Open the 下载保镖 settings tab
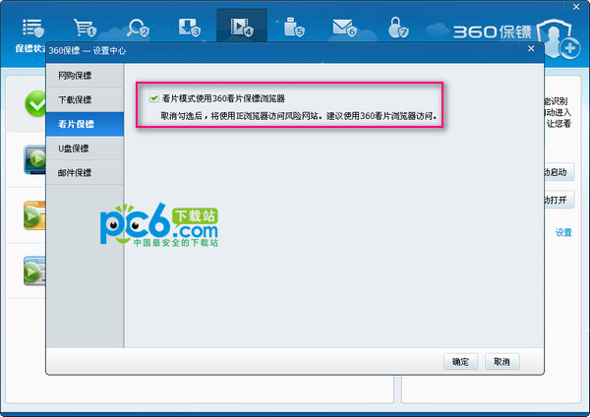The height and width of the screenshot is (417, 590). coord(85,99)
